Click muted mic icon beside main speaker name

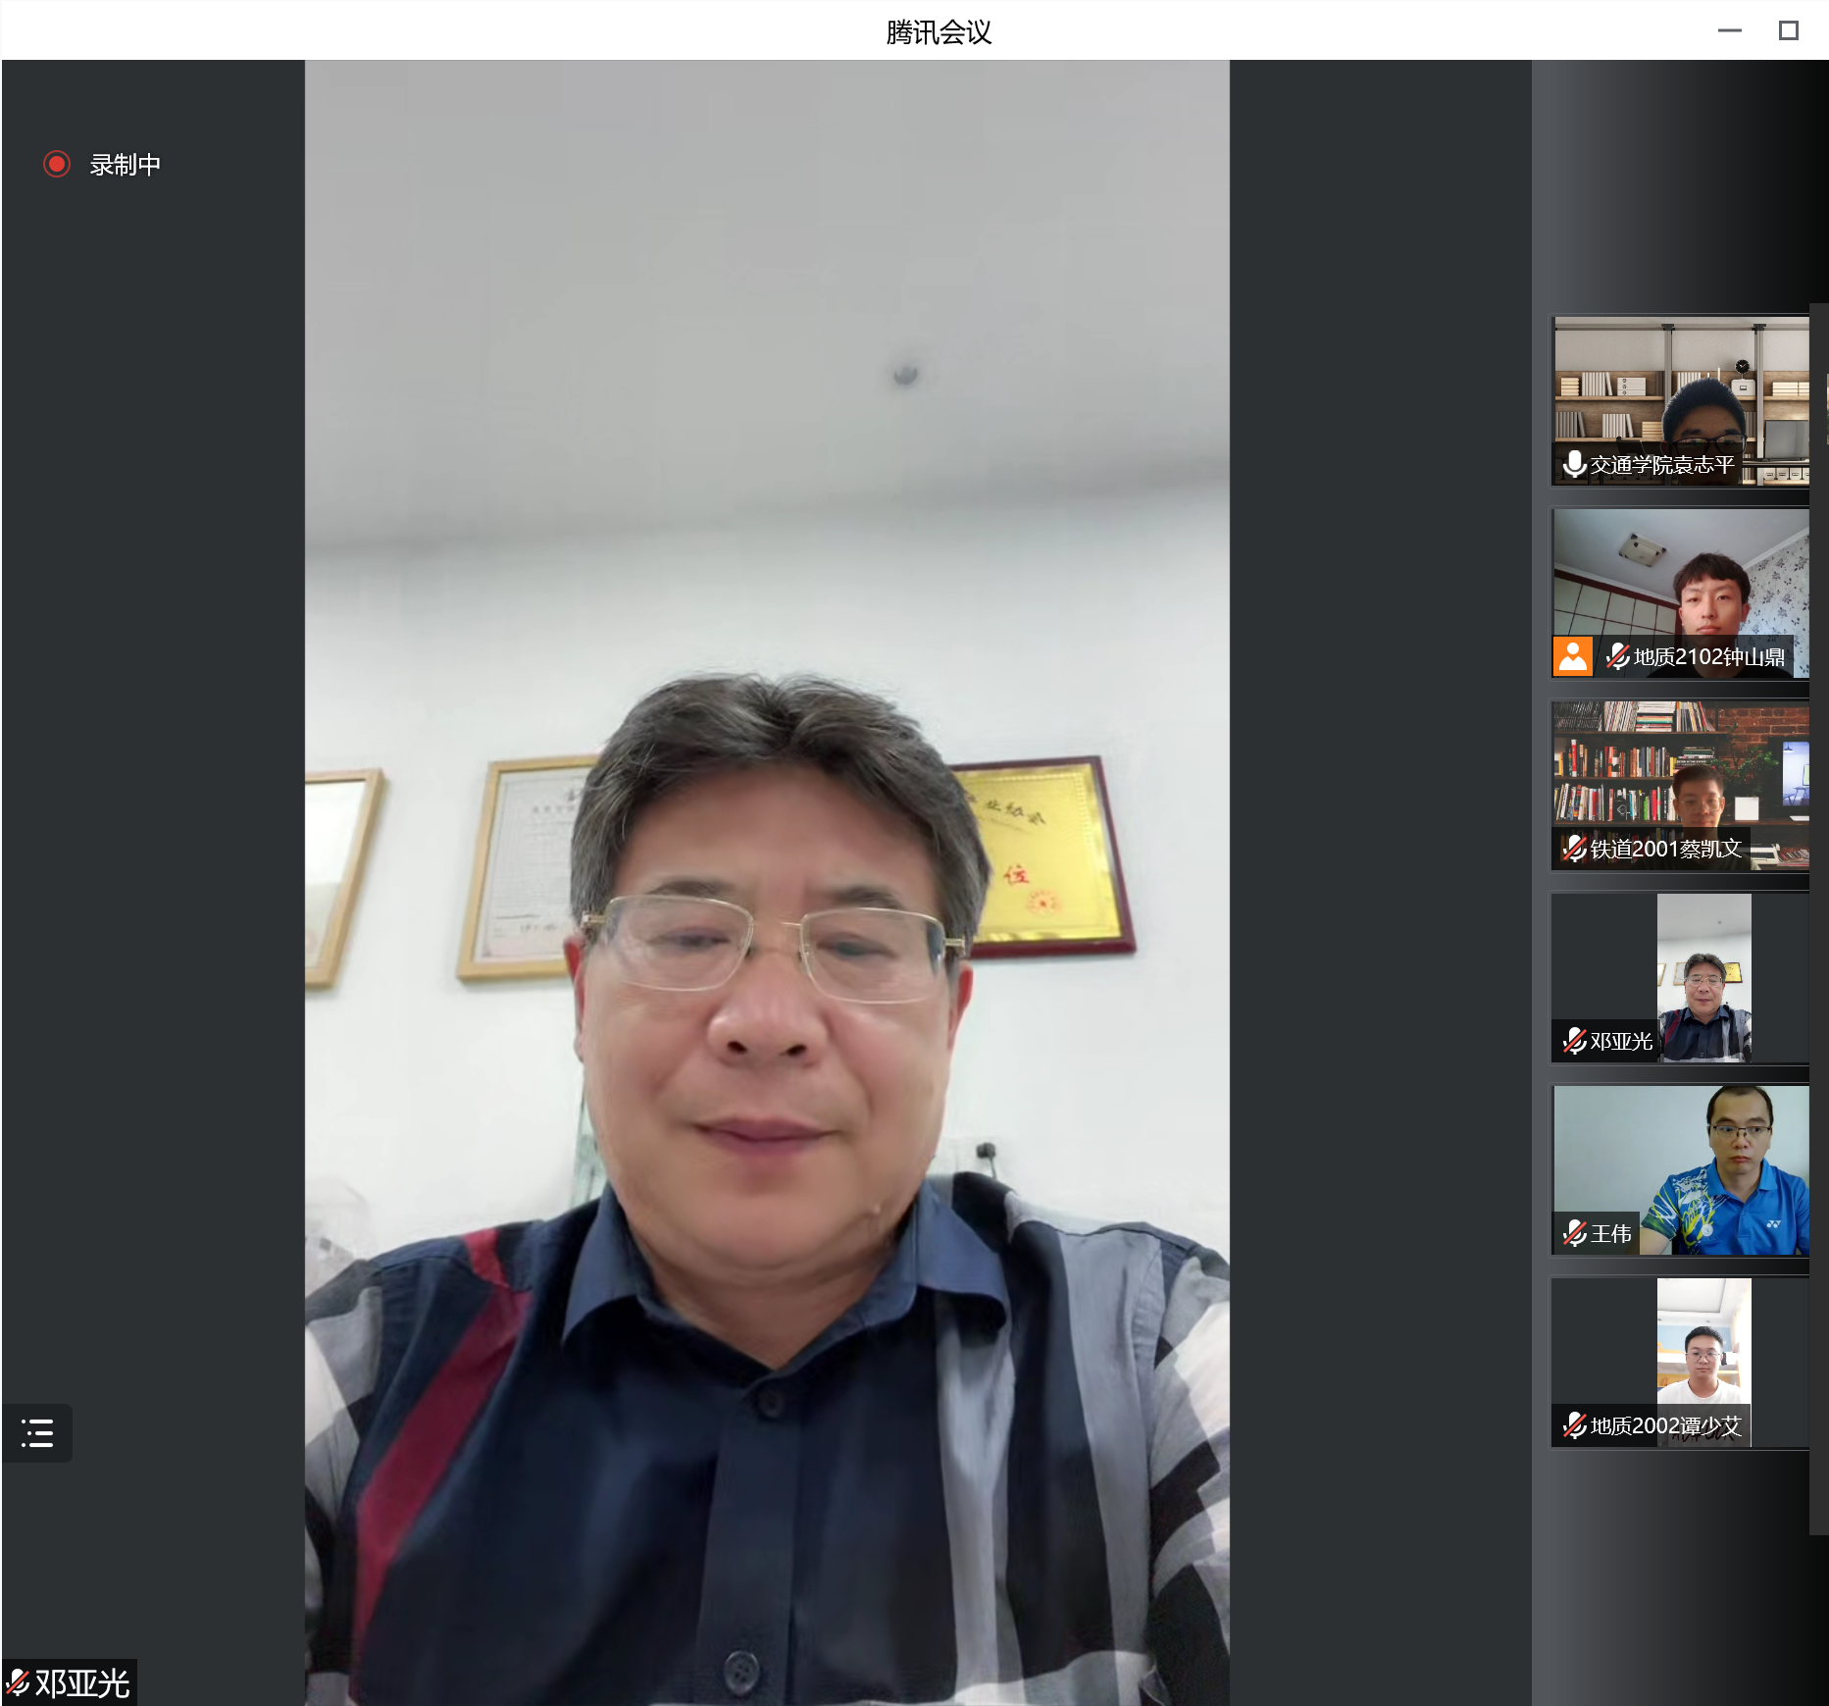(x=18, y=1683)
